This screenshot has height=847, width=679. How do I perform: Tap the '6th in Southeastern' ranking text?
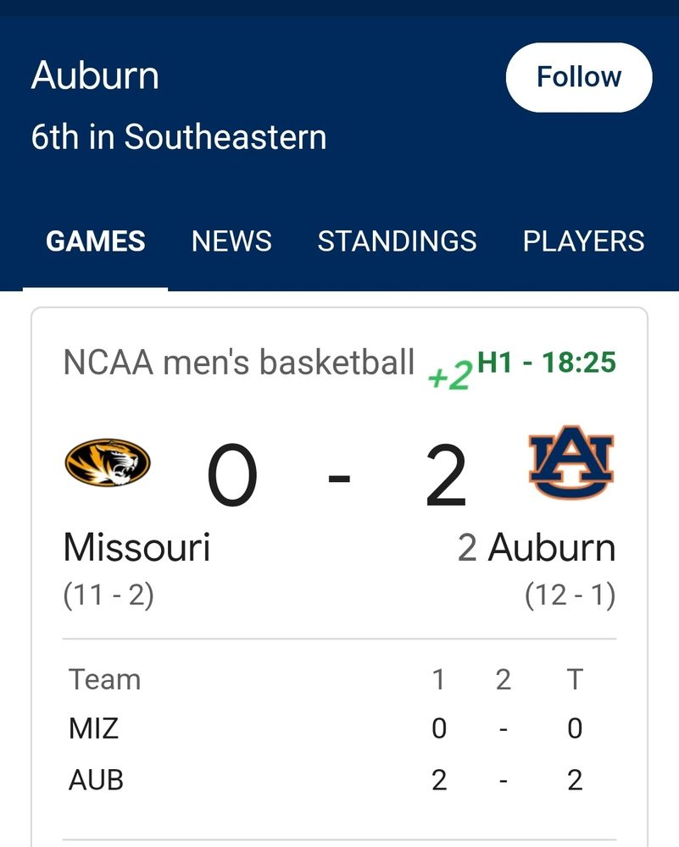tap(179, 137)
